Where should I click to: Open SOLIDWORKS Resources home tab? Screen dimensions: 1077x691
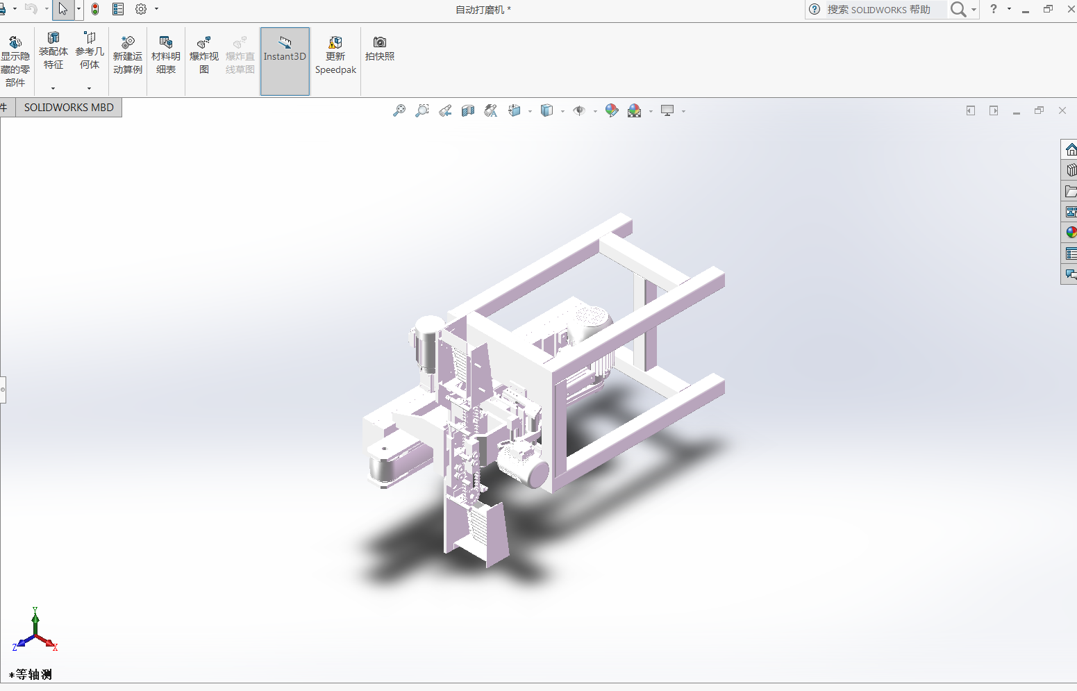pyautogui.click(x=1070, y=149)
